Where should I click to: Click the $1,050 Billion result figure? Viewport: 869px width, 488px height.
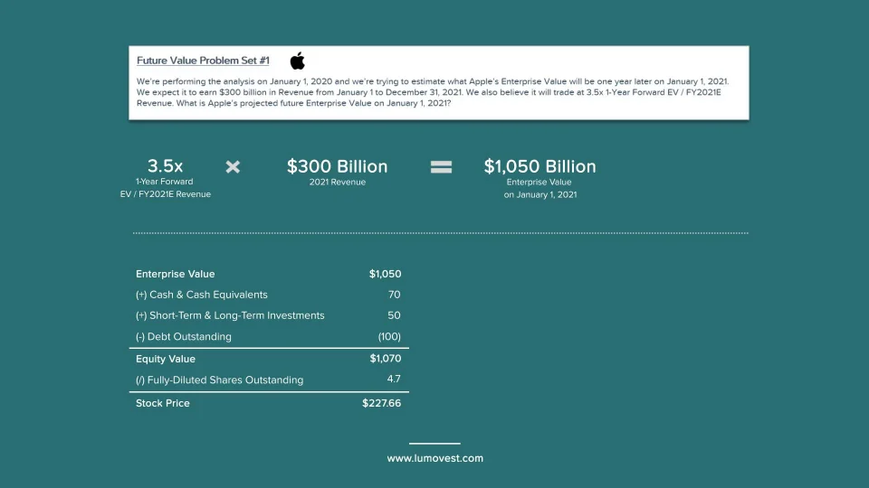click(540, 166)
